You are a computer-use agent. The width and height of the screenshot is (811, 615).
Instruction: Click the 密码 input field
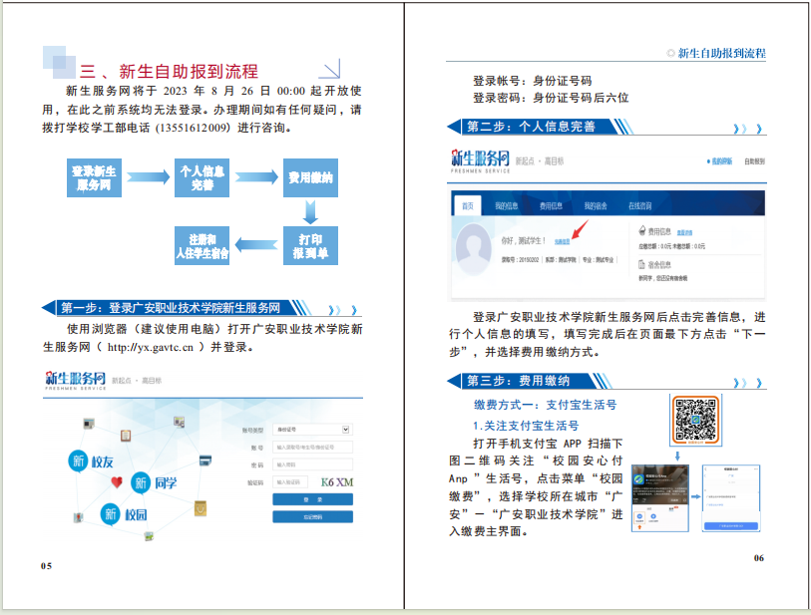tap(313, 464)
